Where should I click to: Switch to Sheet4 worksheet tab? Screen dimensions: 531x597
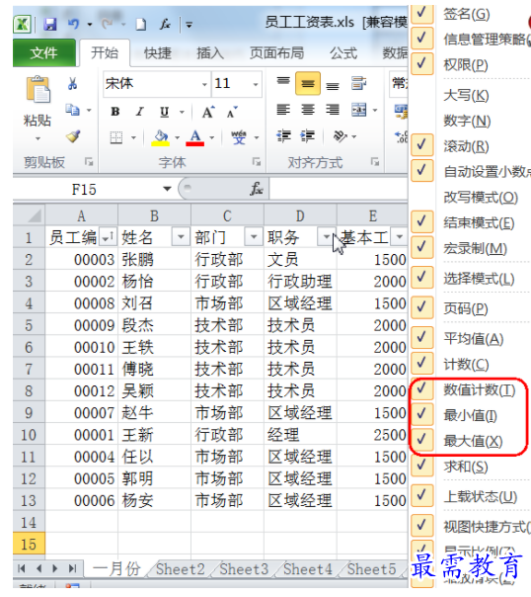tap(308, 569)
